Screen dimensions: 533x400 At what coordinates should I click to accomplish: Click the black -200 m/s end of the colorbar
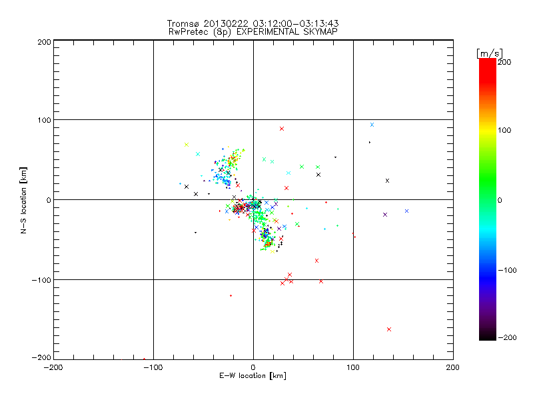tap(488, 336)
